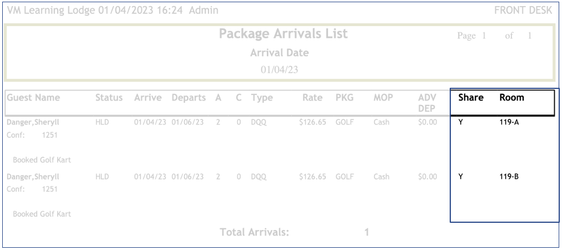The height and width of the screenshot is (250, 562).
Task: Click the Total Arrivals label
Action: pyautogui.click(x=255, y=232)
